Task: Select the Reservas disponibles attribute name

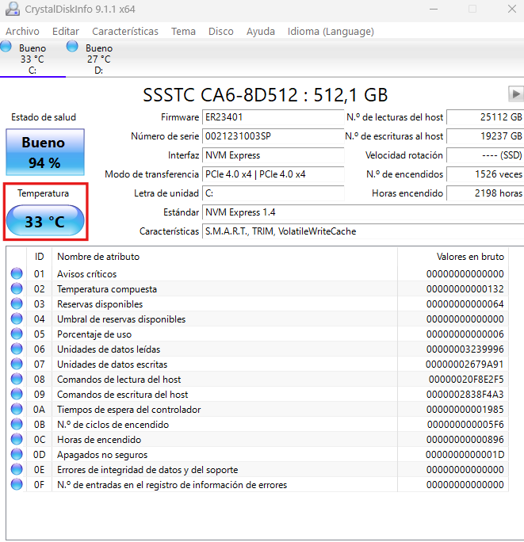Action: 100,304
